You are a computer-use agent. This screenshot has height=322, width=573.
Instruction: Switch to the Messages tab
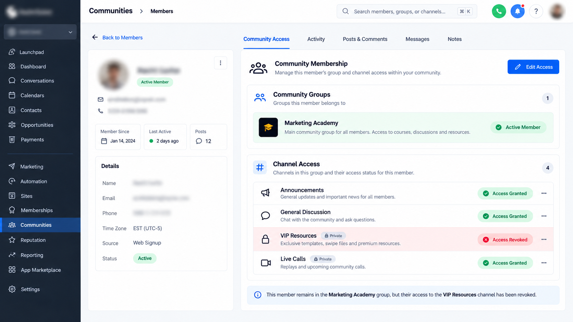417,39
